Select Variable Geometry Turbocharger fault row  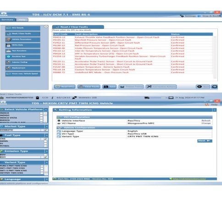point(133,57)
